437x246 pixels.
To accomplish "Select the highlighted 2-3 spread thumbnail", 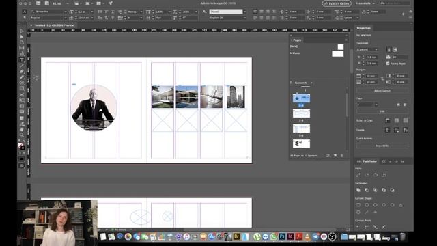I will pyautogui.click(x=301, y=98).
